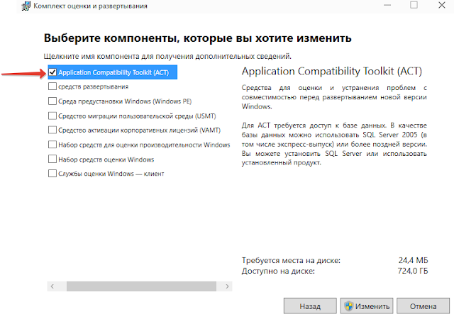The width and height of the screenshot is (454, 319).
Task: Uncheck Application Compatibility Toolkit (ACT) checkbox
Action: click(x=52, y=72)
